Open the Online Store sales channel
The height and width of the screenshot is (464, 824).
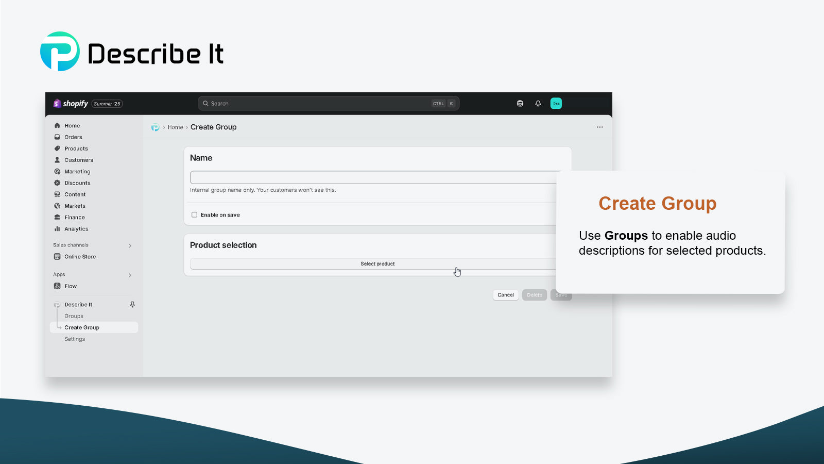80,257
